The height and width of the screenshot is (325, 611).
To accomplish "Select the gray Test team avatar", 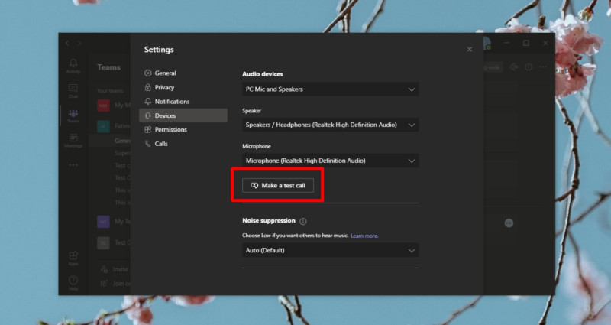I will [x=103, y=242].
